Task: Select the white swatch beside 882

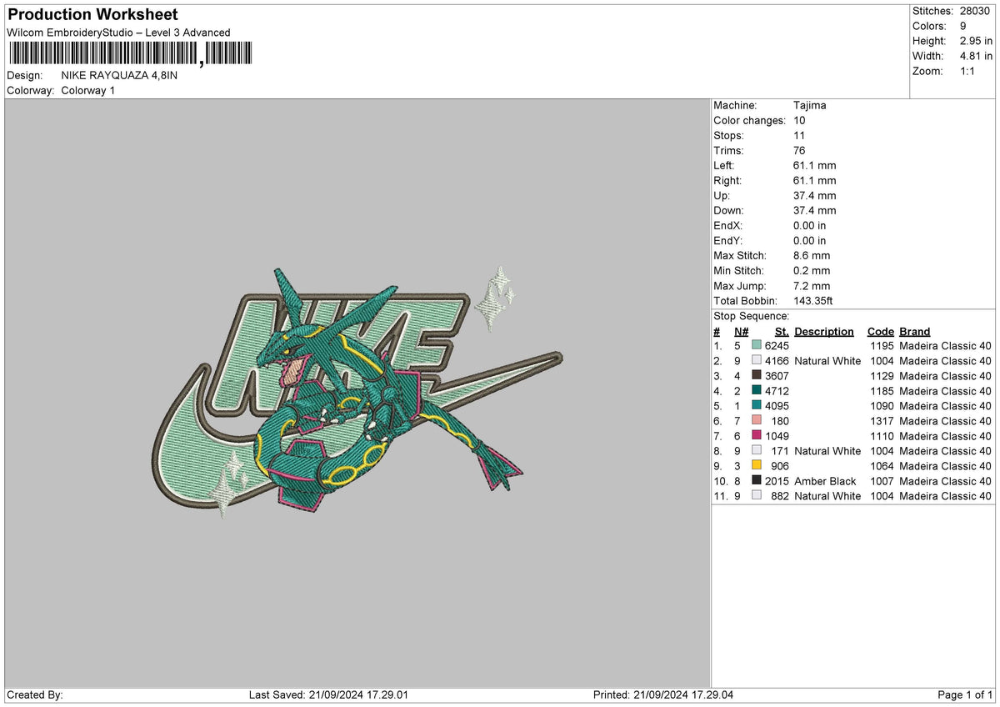Action: pyautogui.click(x=756, y=496)
